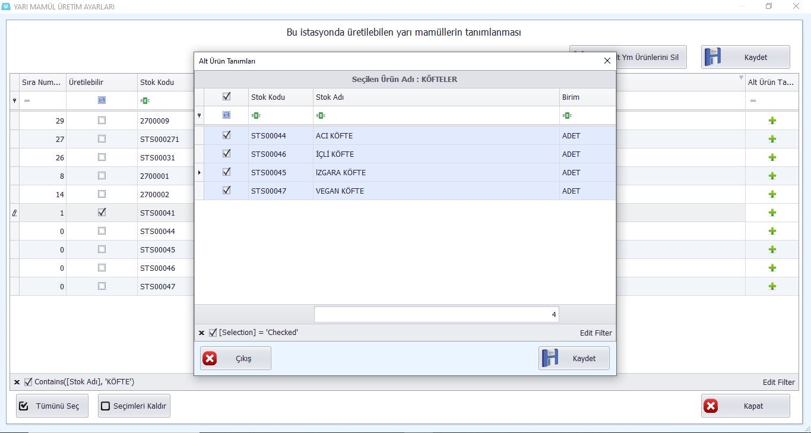Select cell STS00044 in dialog grid
Viewport: 811px width, 433px height.
(280, 136)
